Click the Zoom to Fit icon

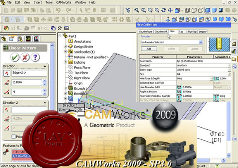click(136, 10)
